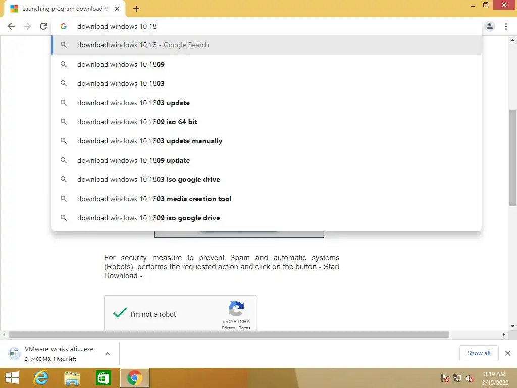Choose suggestion download windows 10 1809
The width and height of the screenshot is (517, 388).
[x=267, y=64]
